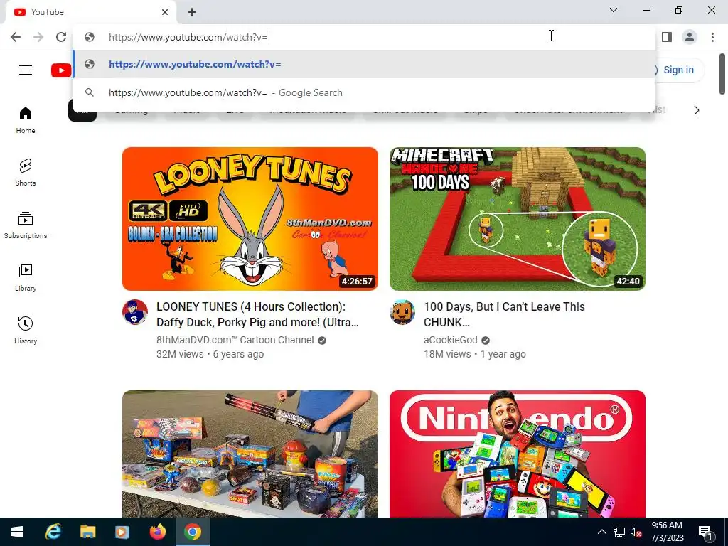Open the LOONEY TUNES 4 Hours Collection title

[x=257, y=314]
